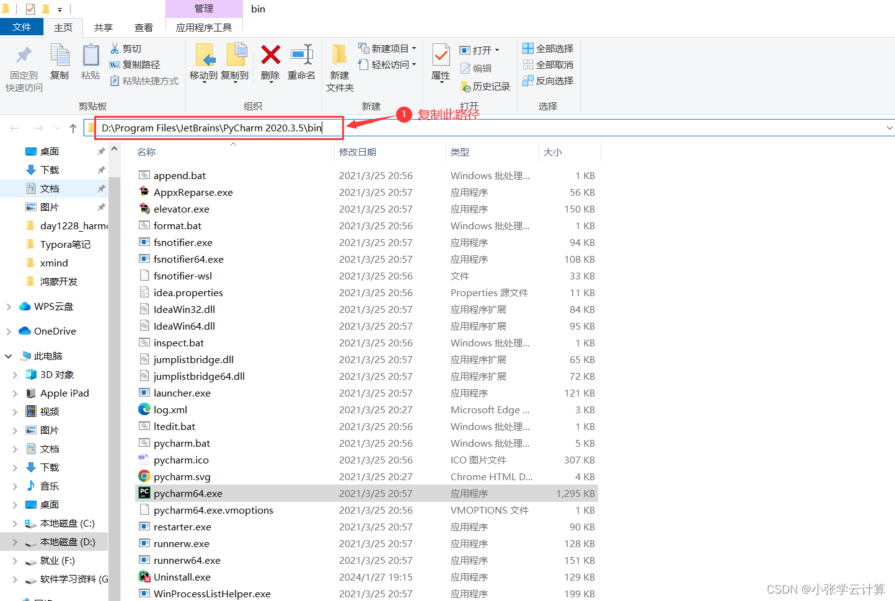Select the pycharm64.exe PyCharm icon
Viewport: 895px width, 601px height.
pyautogui.click(x=144, y=493)
